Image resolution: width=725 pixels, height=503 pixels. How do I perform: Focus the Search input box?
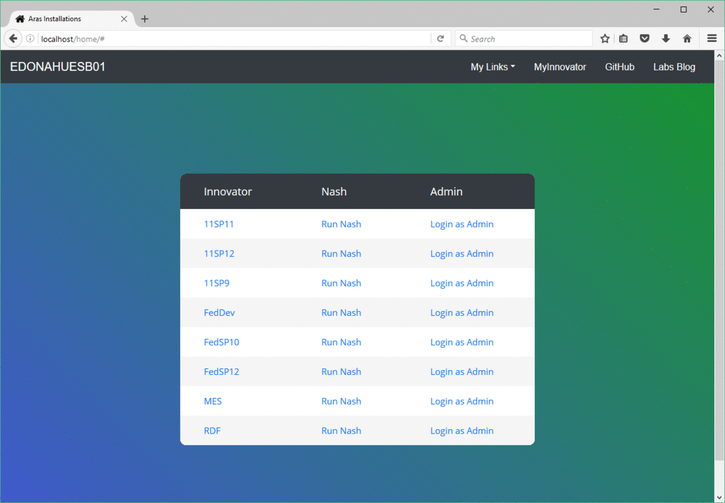523,39
